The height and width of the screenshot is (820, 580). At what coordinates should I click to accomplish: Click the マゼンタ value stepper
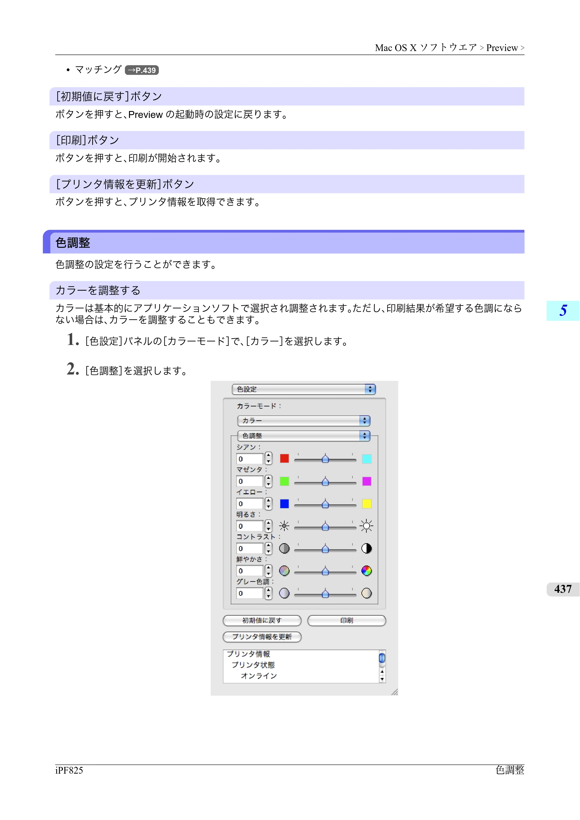point(269,481)
